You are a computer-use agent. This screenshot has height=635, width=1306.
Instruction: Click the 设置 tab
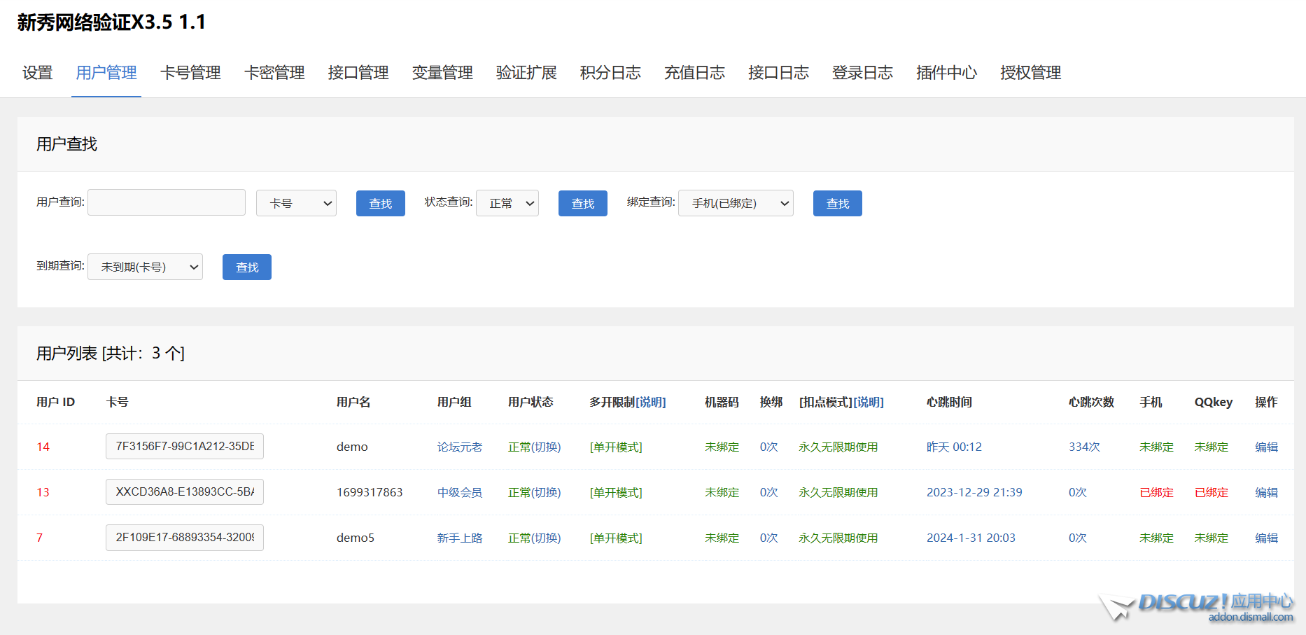[x=37, y=73]
